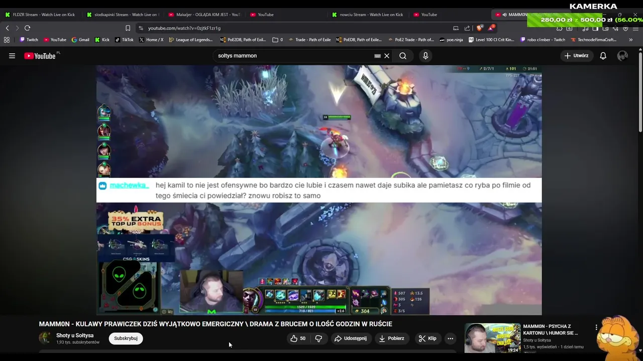Go back in browser history
This screenshot has height=361, width=643.
7,28
